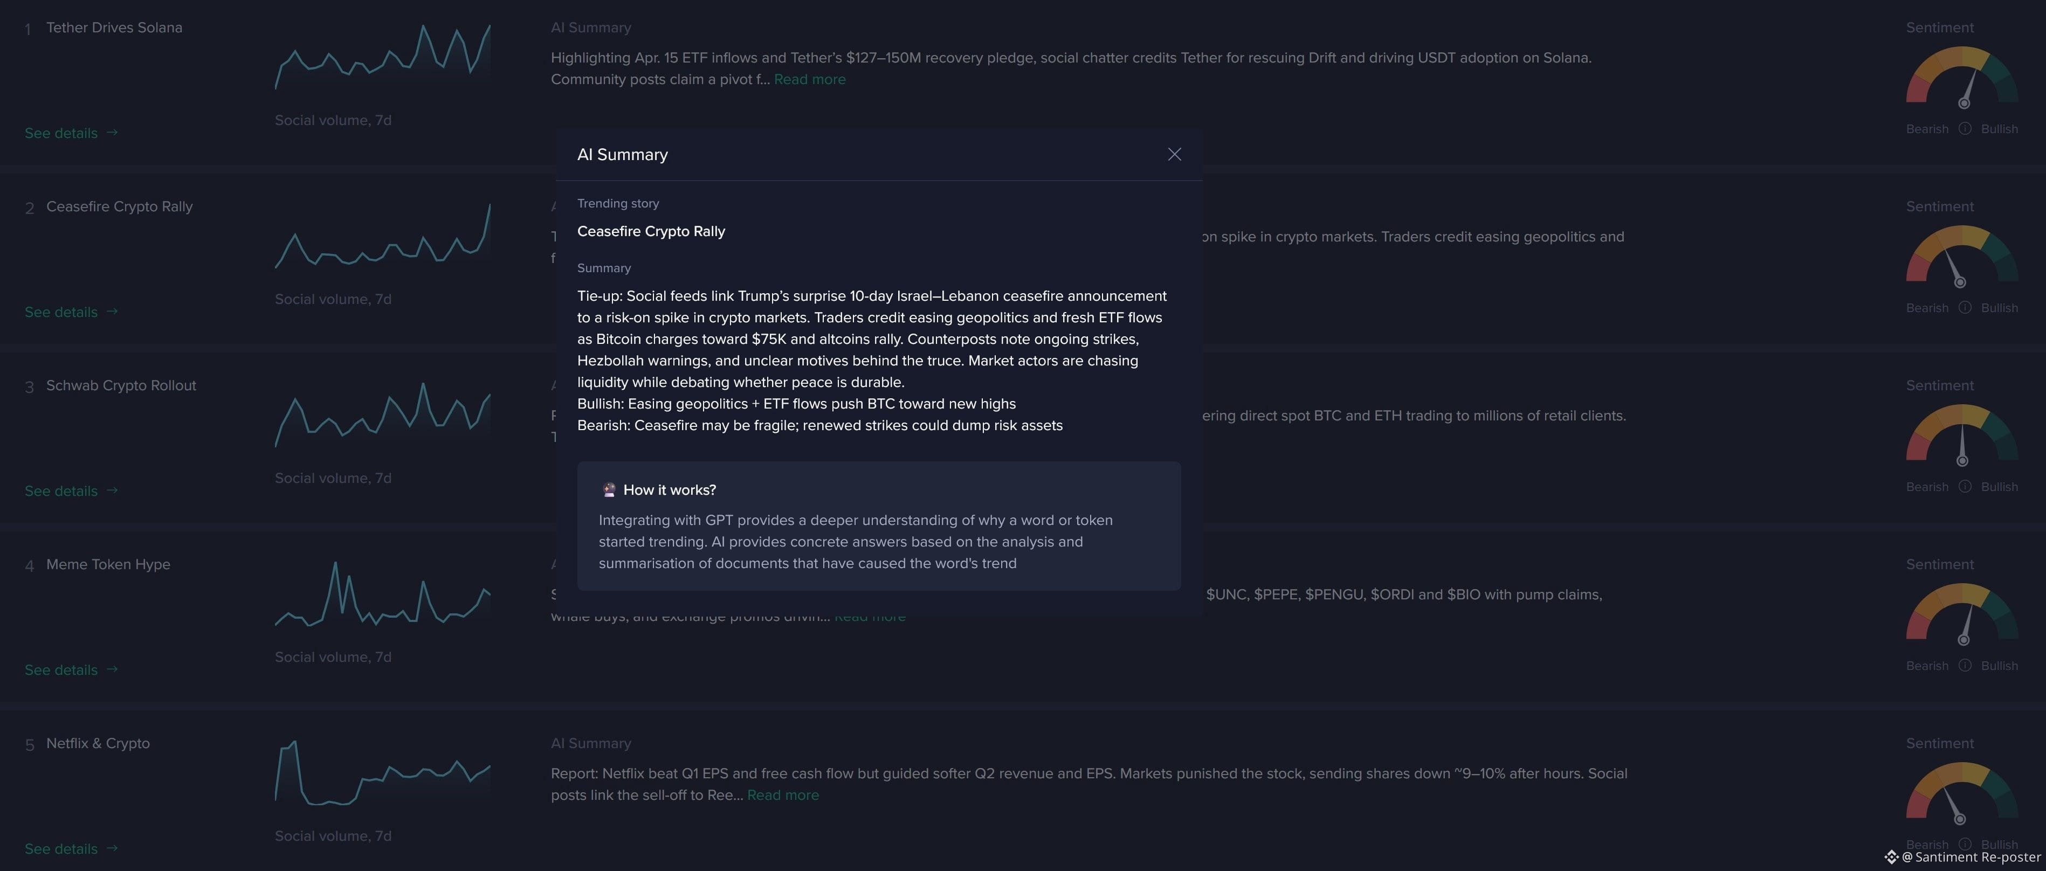Click the Tether Drives Solana sentiment gauge

1962,77
